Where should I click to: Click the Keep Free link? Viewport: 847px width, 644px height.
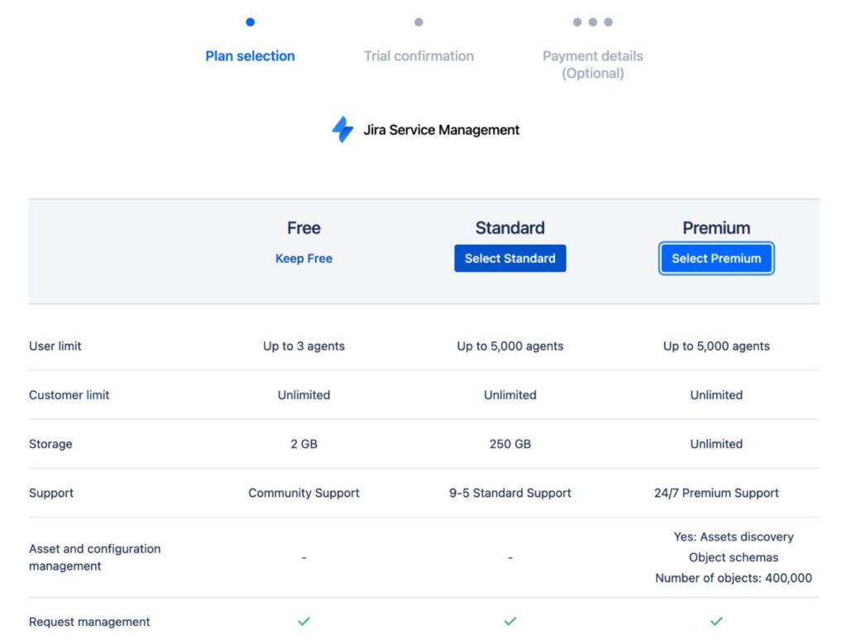click(x=304, y=258)
